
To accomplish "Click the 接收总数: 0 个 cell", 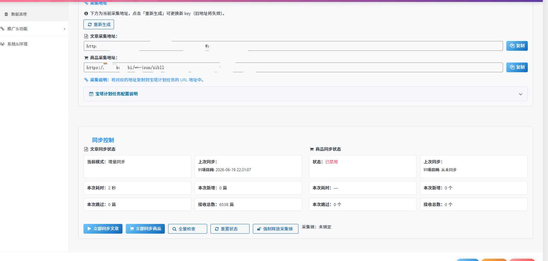I will pos(474,204).
